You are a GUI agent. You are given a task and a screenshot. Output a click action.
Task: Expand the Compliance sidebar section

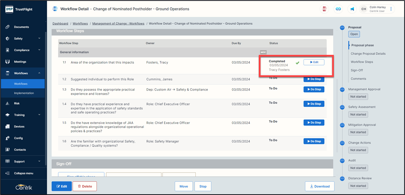pyautogui.click(x=39, y=50)
